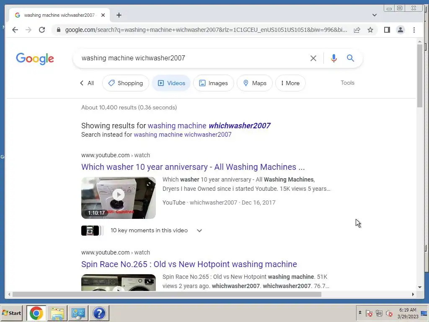Switch back to All results
429x322 pixels.
87,83
